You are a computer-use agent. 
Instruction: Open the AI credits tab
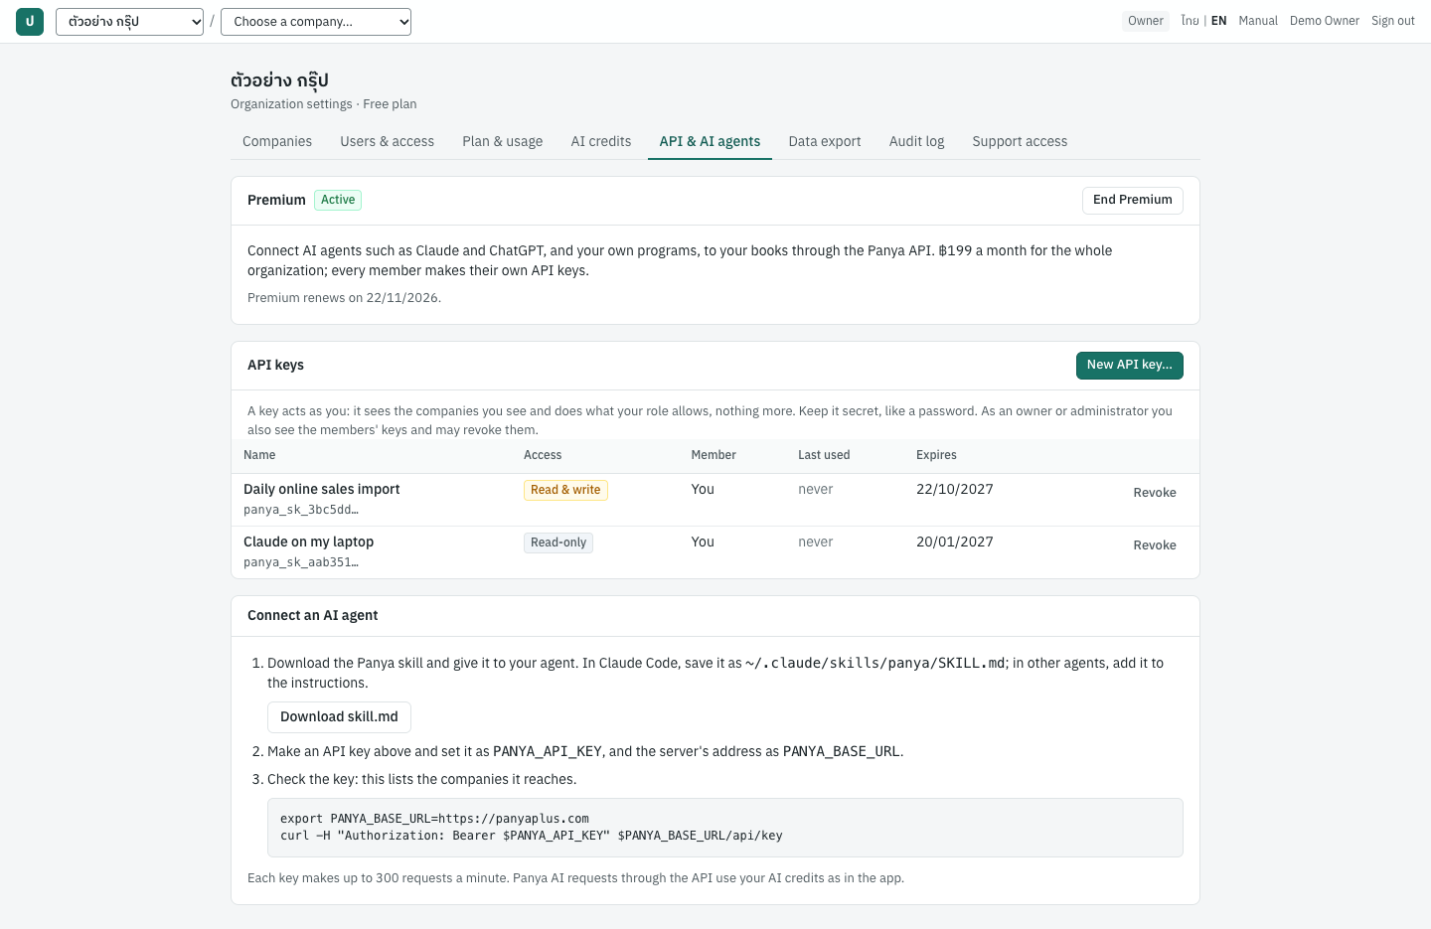pos(600,141)
